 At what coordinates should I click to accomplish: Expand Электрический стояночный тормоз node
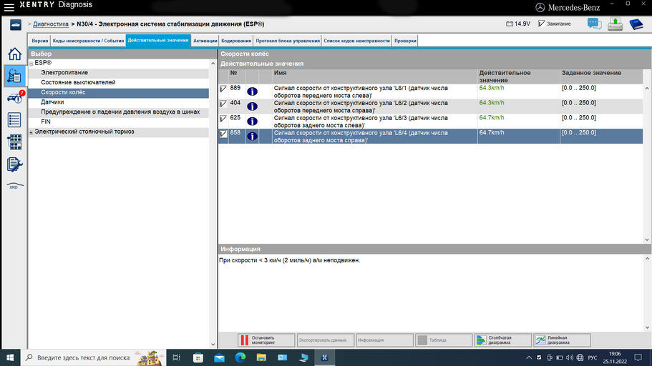point(31,132)
